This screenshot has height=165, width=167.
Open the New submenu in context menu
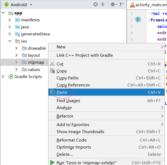106,47
